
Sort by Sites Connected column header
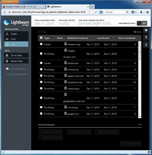pyautogui.click(x=127, y=38)
